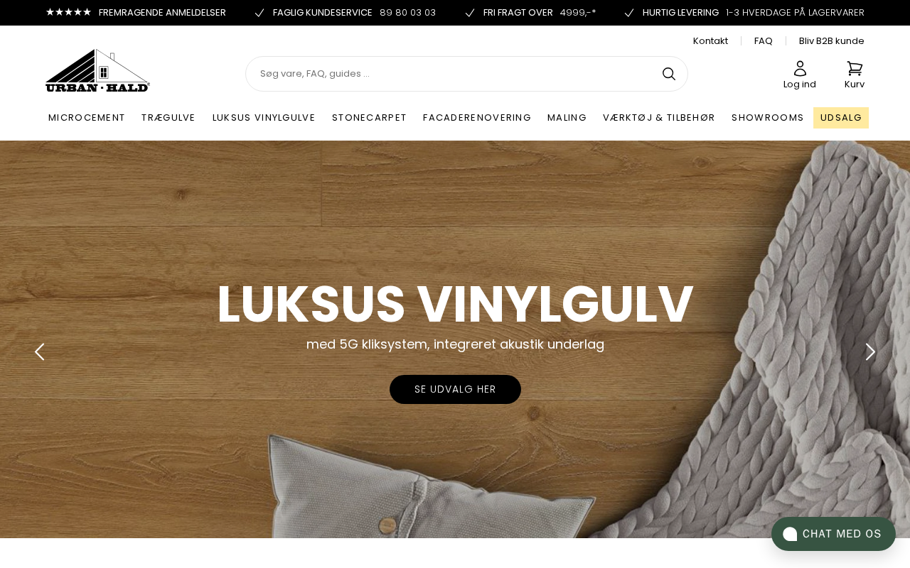Expand the Luksus Vinylgulve menu
This screenshot has width=910, height=568.
pos(264,118)
